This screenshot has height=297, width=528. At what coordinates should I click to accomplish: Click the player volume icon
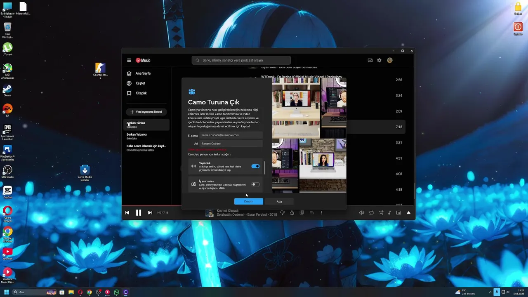[x=361, y=212]
